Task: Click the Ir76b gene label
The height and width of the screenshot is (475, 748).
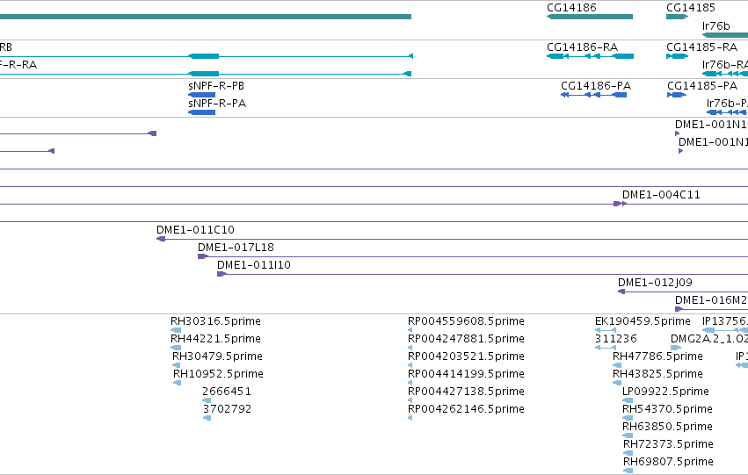Action: tap(716, 26)
